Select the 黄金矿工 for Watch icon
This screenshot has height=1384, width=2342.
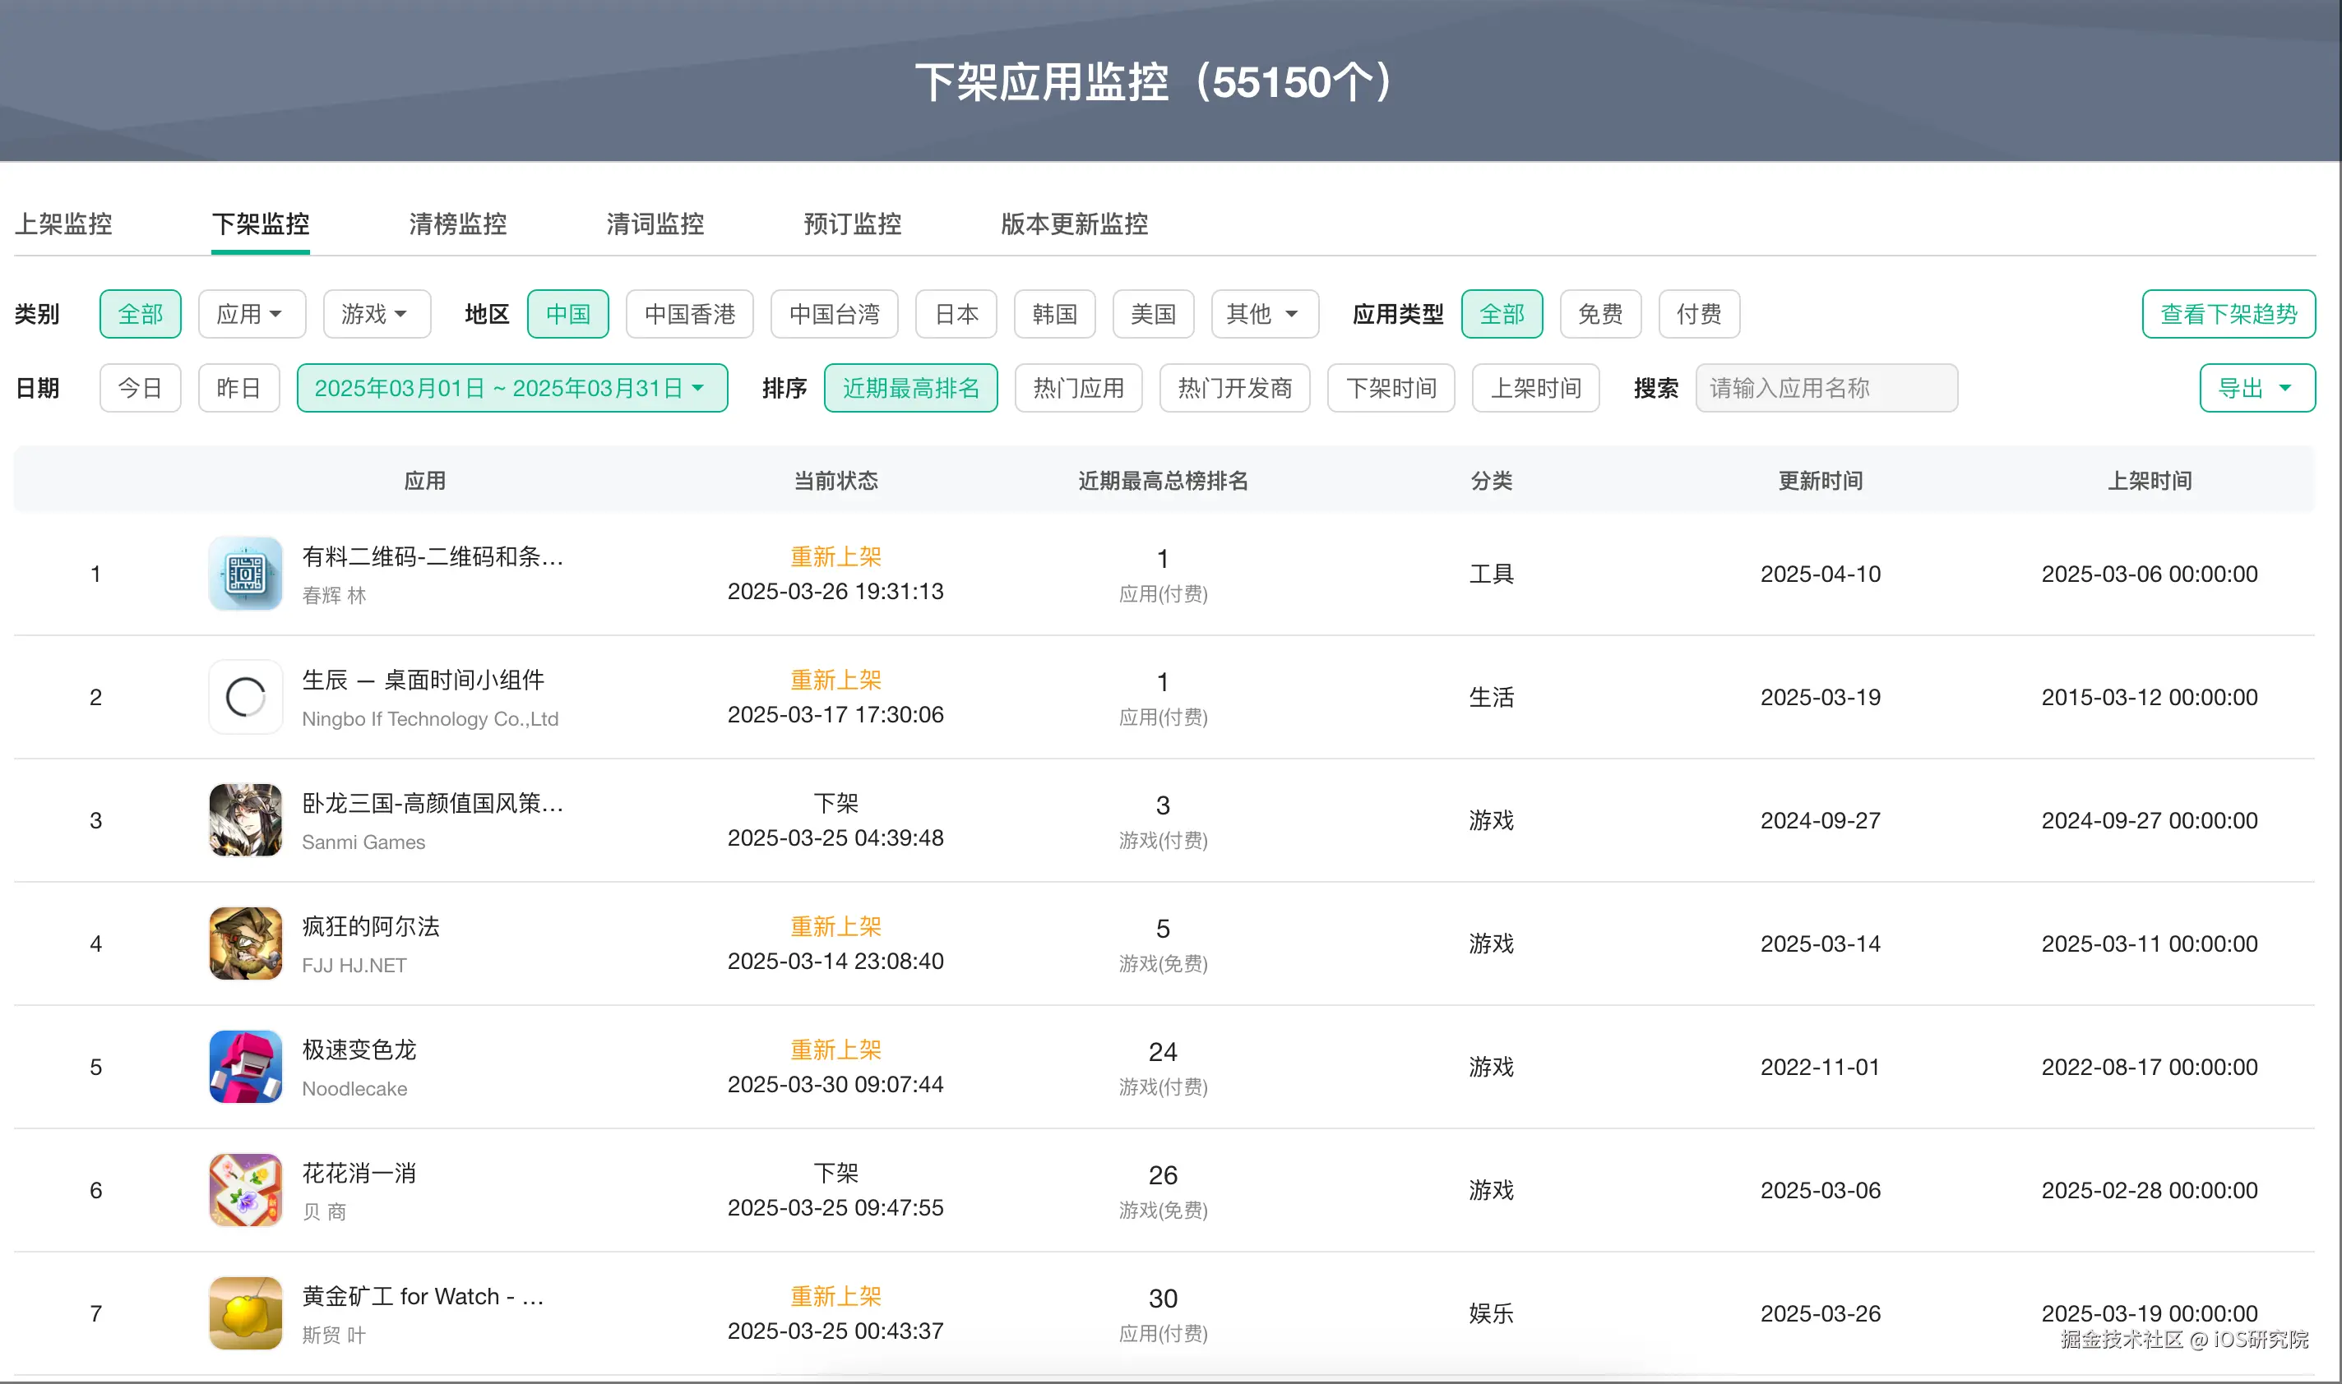245,1312
